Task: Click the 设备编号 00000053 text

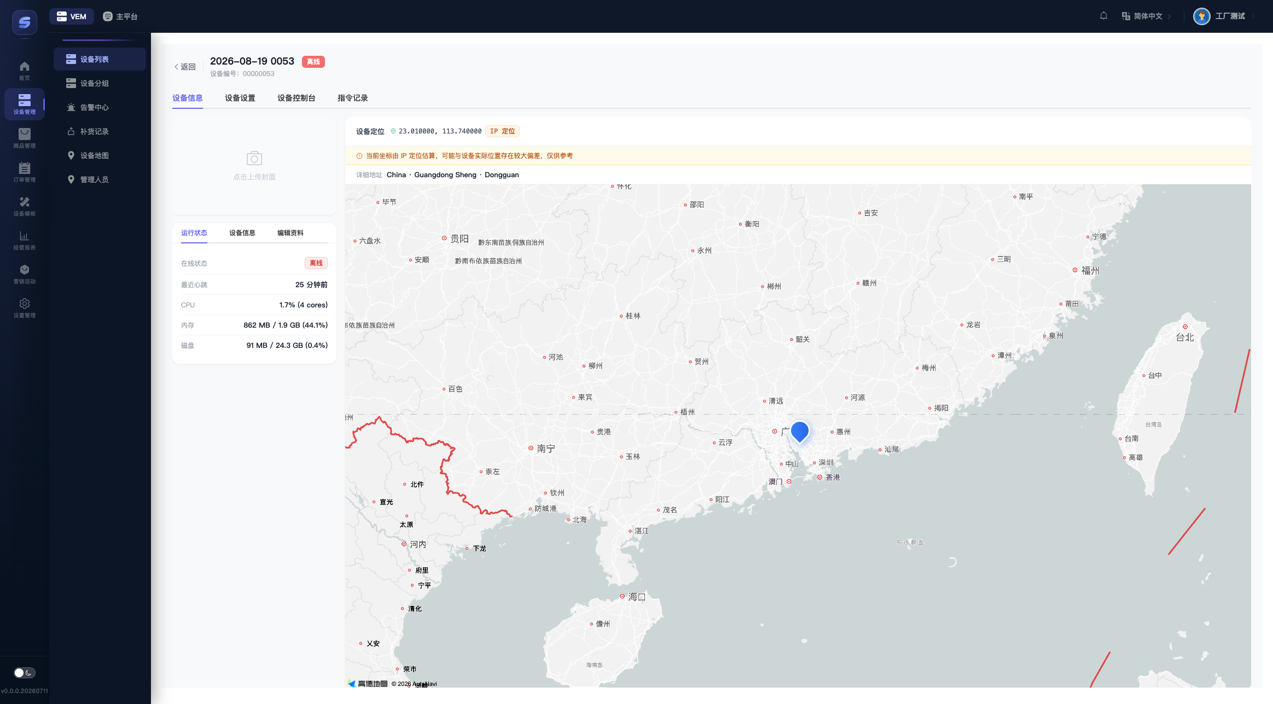Action: pyautogui.click(x=242, y=74)
